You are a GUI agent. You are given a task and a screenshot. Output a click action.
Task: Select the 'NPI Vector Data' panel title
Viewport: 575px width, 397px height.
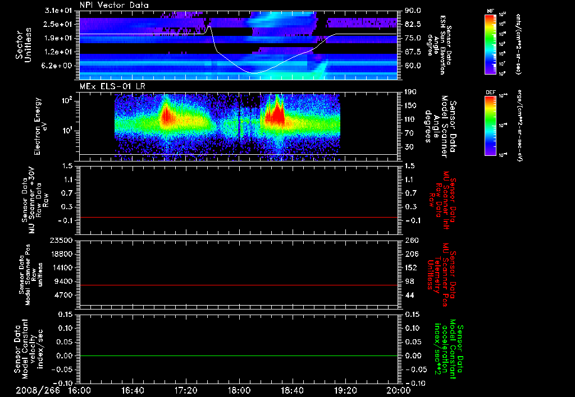point(114,5)
